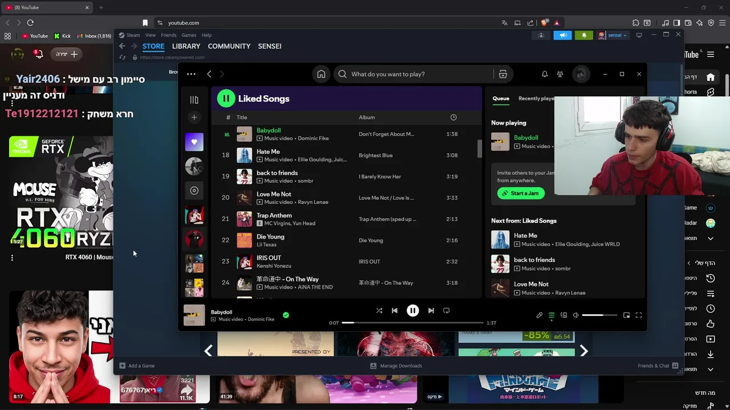Click the Brave Shields lion icon
The height and width of the screenshot is (410, 730).
click(x=545, y=23)
